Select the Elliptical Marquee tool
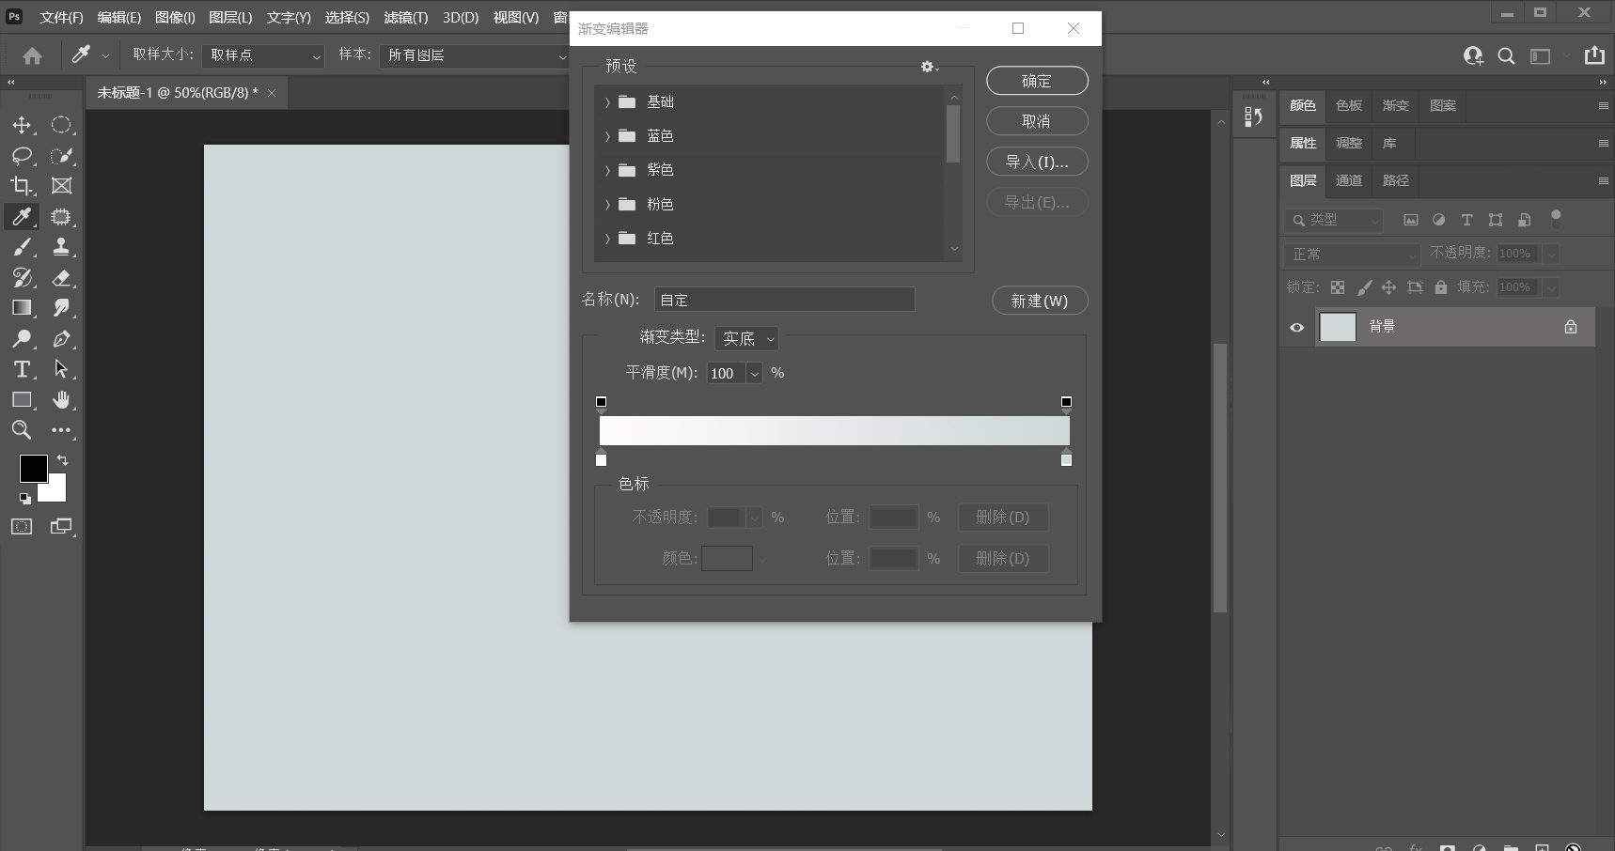1615x851 pixels. pyautogui.click(x=61, y=125)
